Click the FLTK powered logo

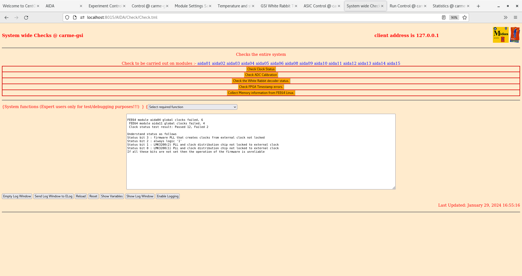click(515, 35)
